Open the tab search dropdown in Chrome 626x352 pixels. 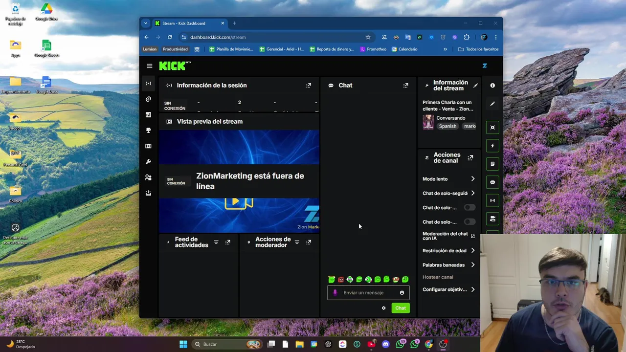145,23
